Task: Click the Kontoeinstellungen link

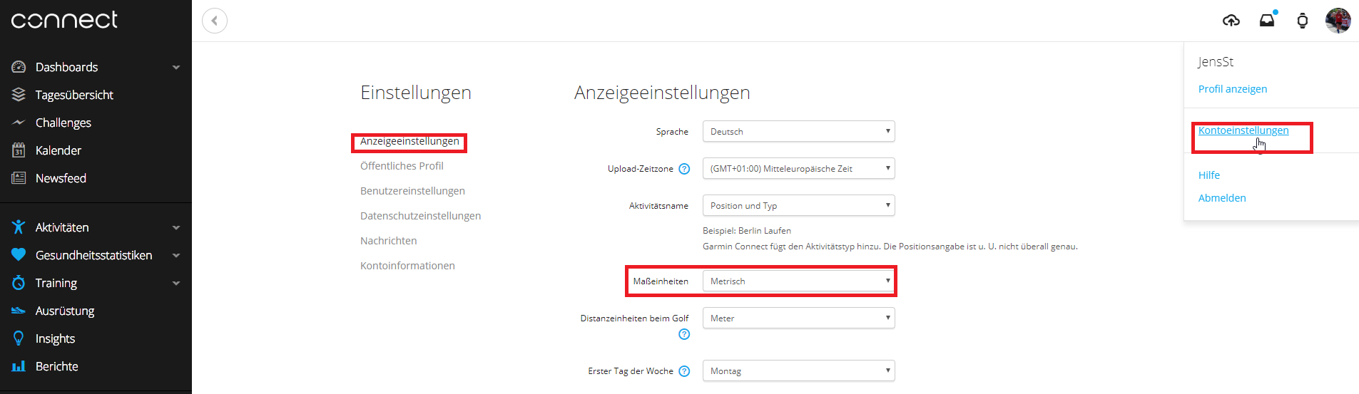Action: point(1243,130)
